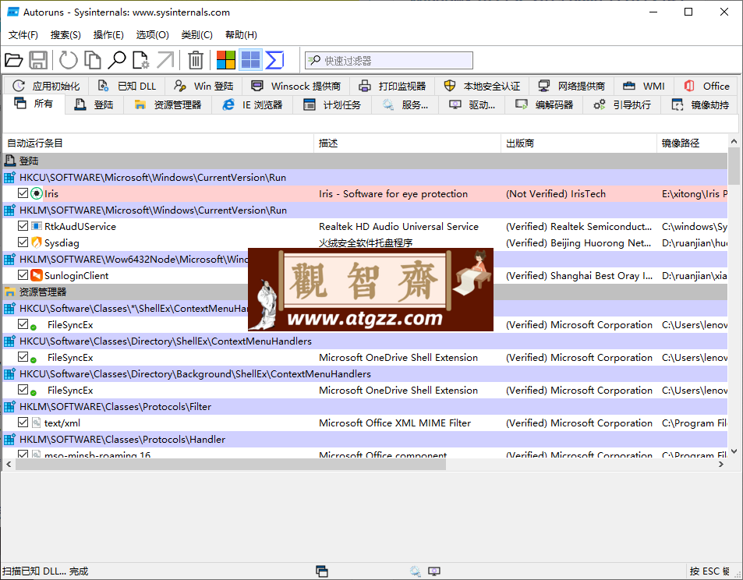
Task: Sort by the 描述 column header
Action: coord(408,143)
